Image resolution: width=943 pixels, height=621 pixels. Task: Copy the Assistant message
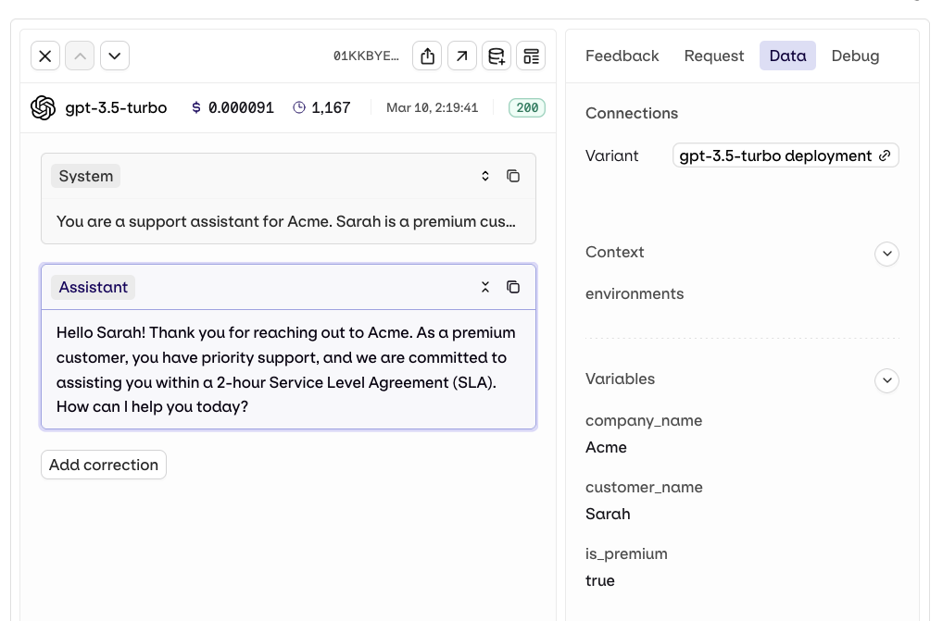513,287
